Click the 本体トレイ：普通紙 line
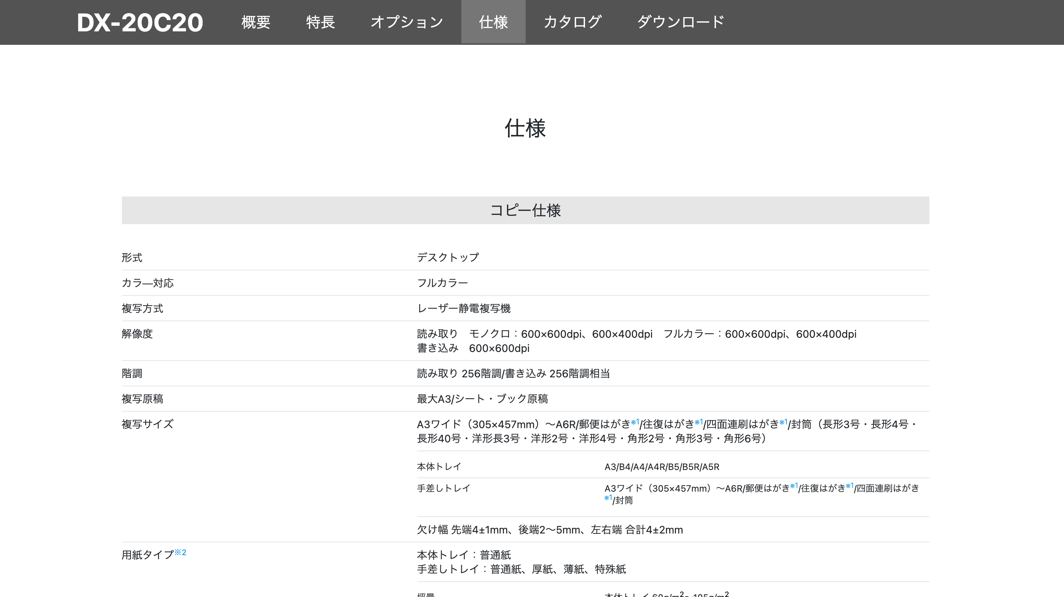Viewport: 1064px width, 597px height. (x=464, y=554)
